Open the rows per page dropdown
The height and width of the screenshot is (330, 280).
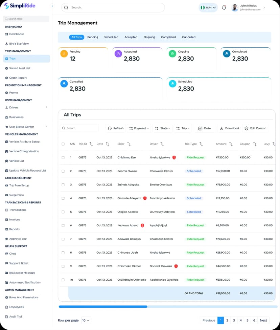(86, 320)
